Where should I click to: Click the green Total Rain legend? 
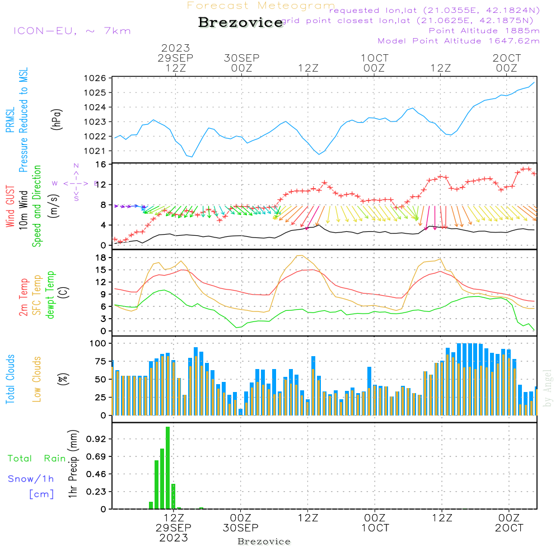(37, 458)
